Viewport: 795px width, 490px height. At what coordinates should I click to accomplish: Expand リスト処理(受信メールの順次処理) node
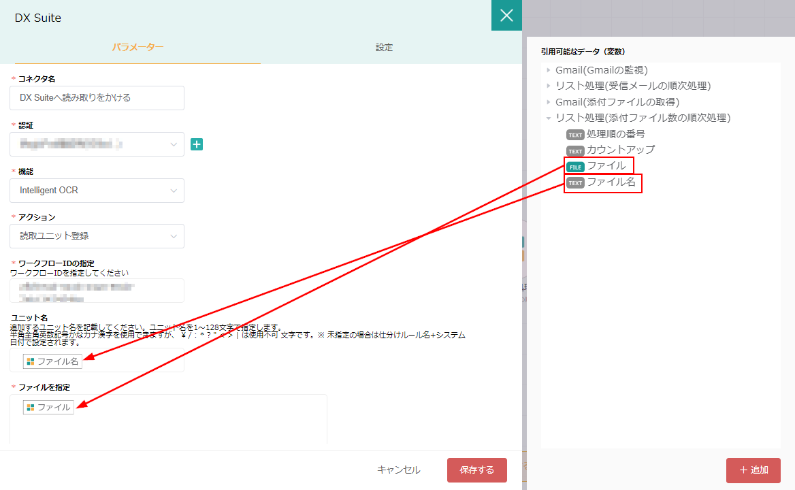click(x=548, y=86)
